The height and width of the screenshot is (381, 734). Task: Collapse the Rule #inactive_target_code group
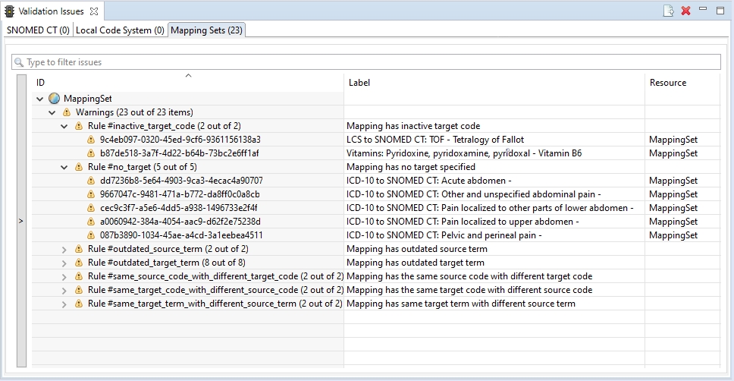click(64, 126)
